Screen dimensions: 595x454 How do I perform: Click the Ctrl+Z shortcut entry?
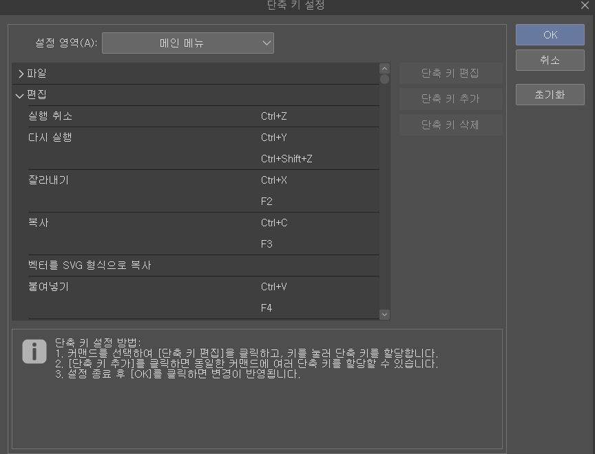coord(274,116)
